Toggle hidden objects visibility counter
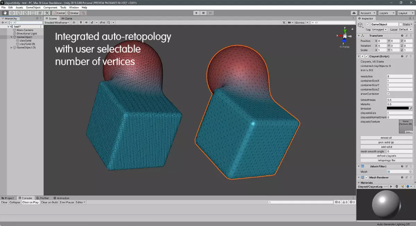The image size is (416, 226). coord(102,23)
